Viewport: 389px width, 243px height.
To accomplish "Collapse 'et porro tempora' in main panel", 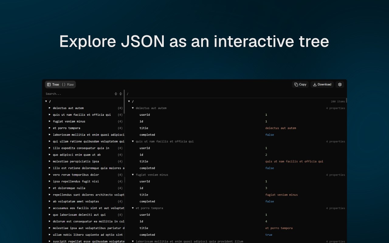I will tap(133, 208).
